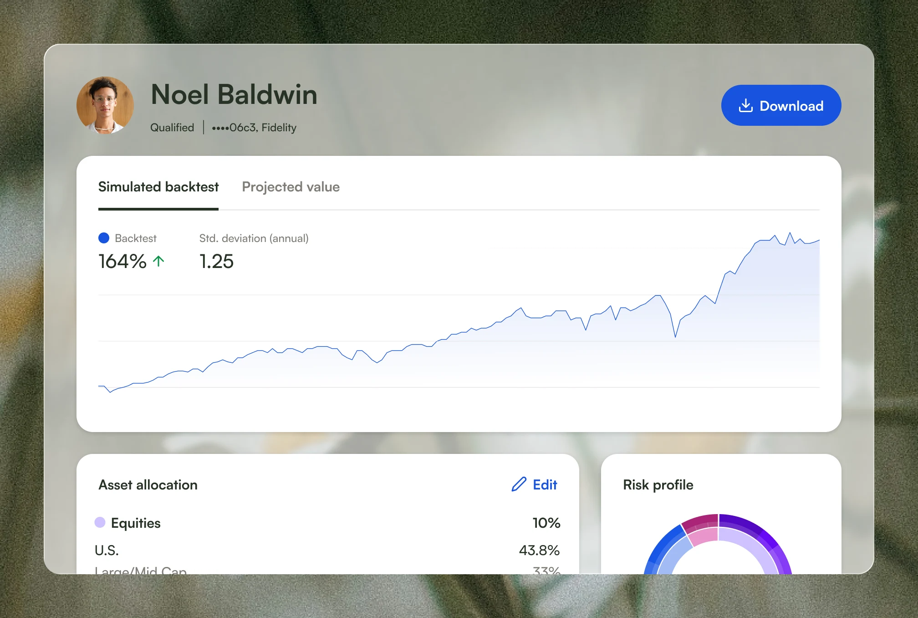
Task: Click the 1.25 standard deviation value
Action: click(x=216, y=261)
